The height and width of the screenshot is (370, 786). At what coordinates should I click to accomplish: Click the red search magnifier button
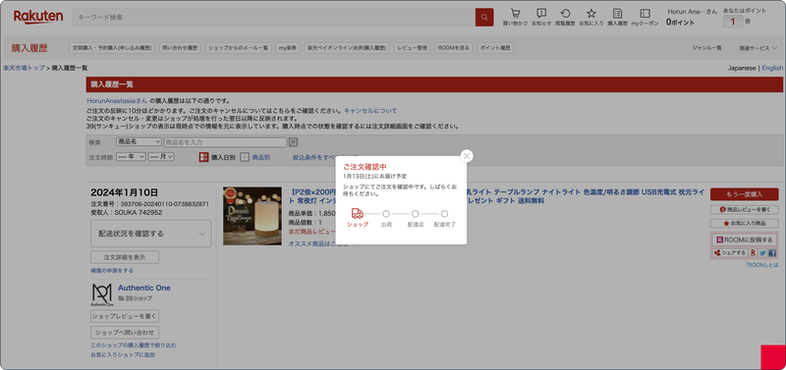click(x=484, y=17)
